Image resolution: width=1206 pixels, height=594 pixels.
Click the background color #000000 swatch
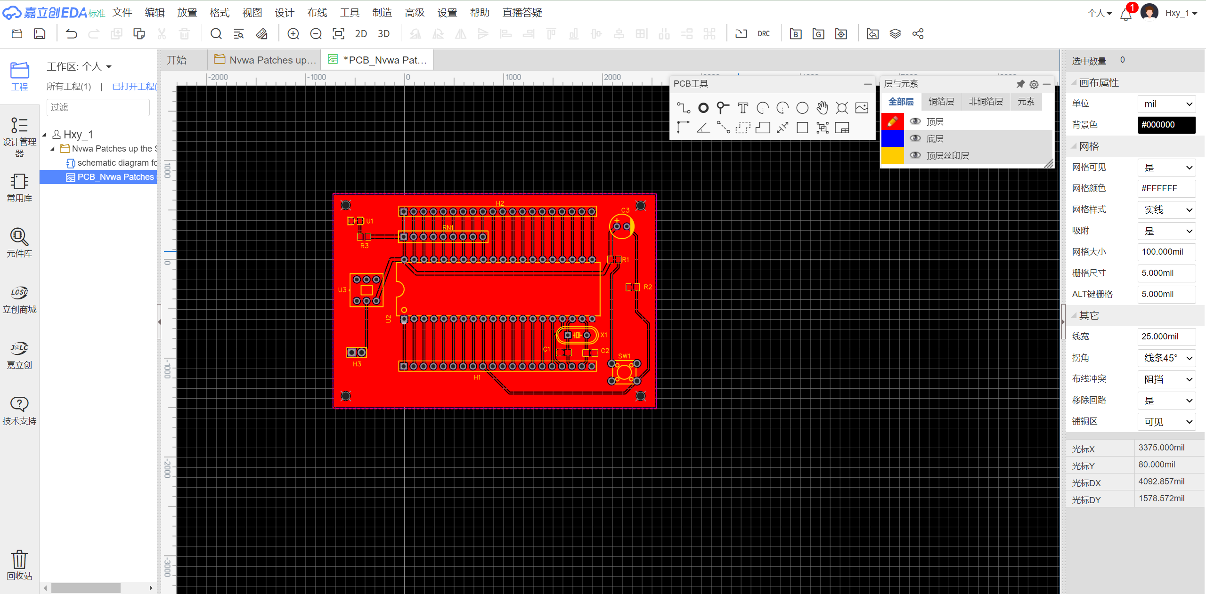tap(1166, 125)
